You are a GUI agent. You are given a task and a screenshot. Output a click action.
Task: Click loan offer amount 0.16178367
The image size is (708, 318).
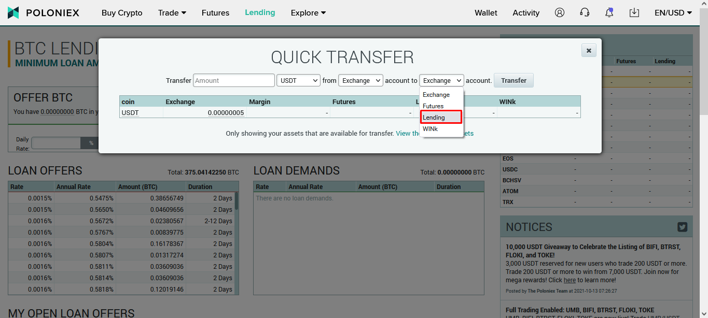(x=167, y=244)
